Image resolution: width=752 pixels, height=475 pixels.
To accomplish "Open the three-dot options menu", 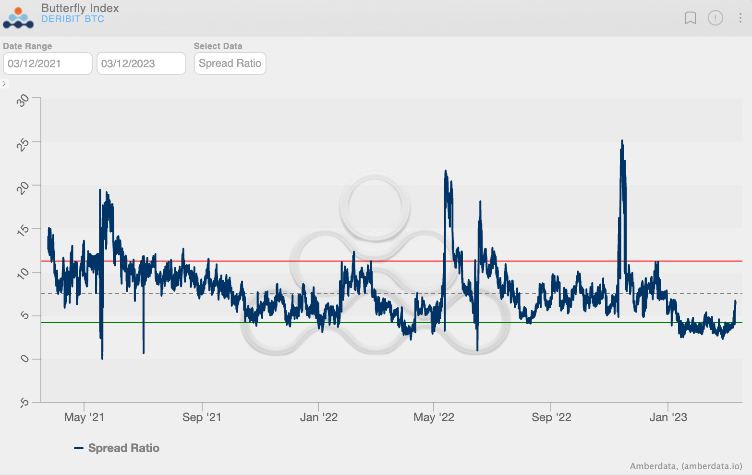I will pyautogui.click(x=740, y=18).
